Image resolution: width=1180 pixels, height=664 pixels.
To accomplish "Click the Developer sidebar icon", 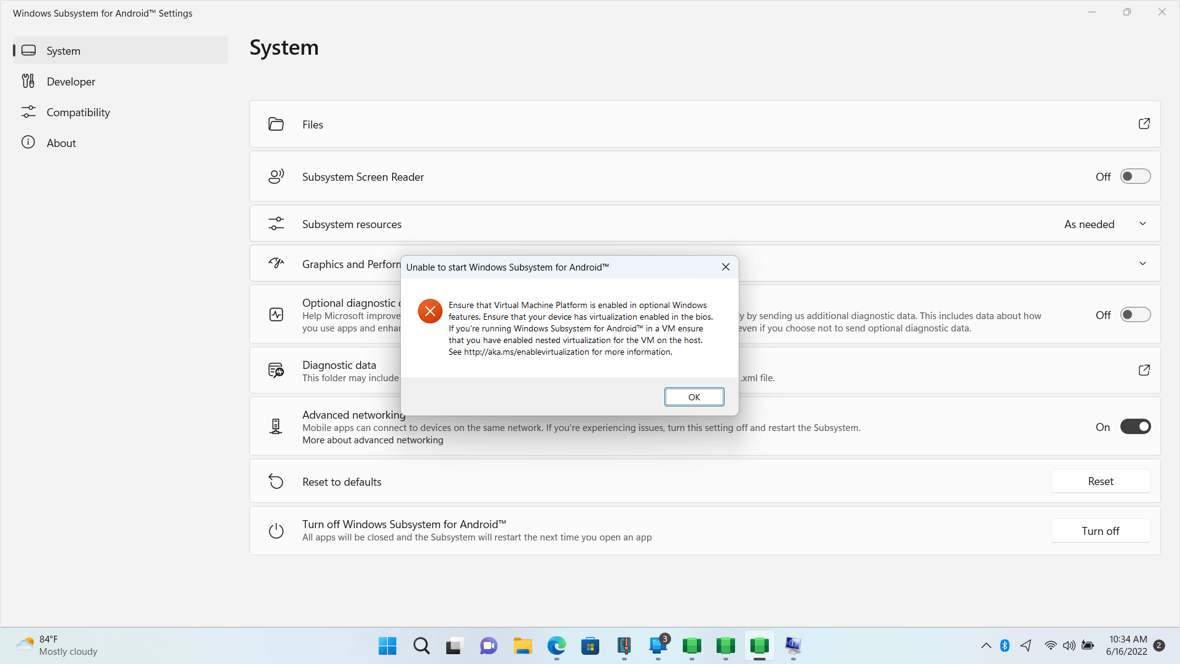I will tap(29, 81).
